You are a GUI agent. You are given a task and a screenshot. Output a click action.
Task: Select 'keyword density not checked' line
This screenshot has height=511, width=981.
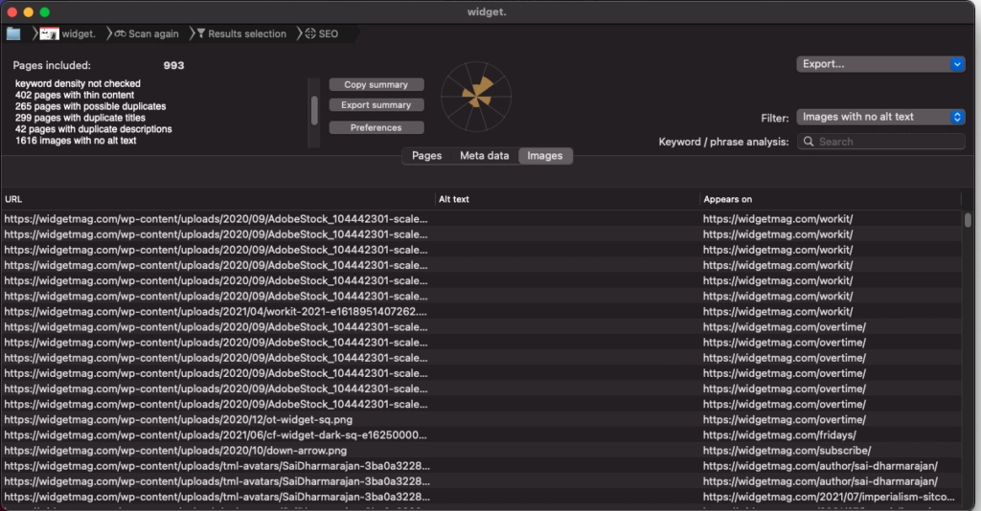78,83
